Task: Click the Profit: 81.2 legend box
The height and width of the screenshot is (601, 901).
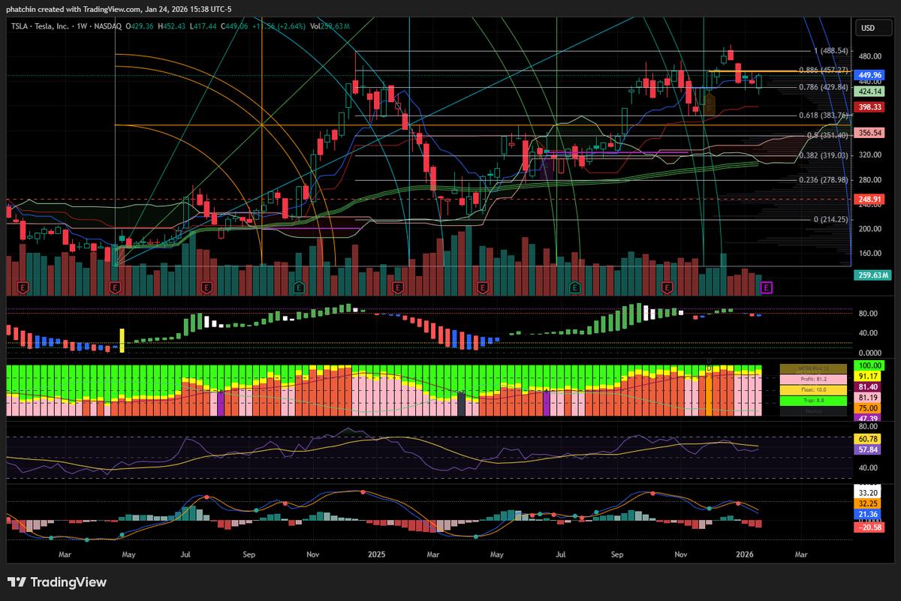Action: tap(812, 380)
